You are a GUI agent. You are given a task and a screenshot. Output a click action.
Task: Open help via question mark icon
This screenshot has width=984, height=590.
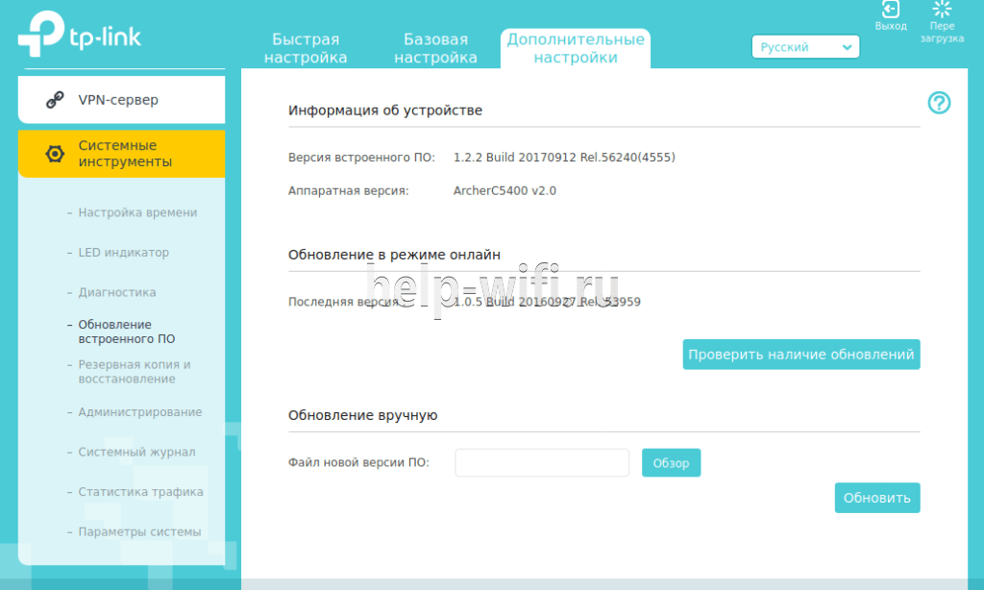(x=938, y=103)
